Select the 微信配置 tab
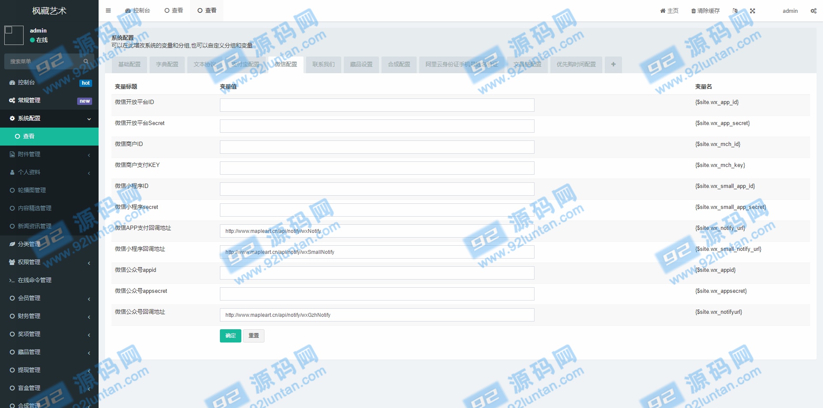 tap(286, 64)
